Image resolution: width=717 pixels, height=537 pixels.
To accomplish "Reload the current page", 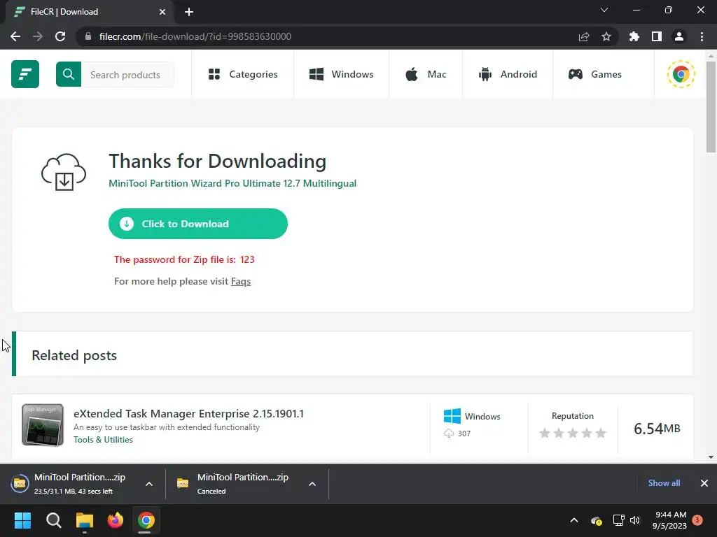I will pyautogui.click(x=60, y=36).
